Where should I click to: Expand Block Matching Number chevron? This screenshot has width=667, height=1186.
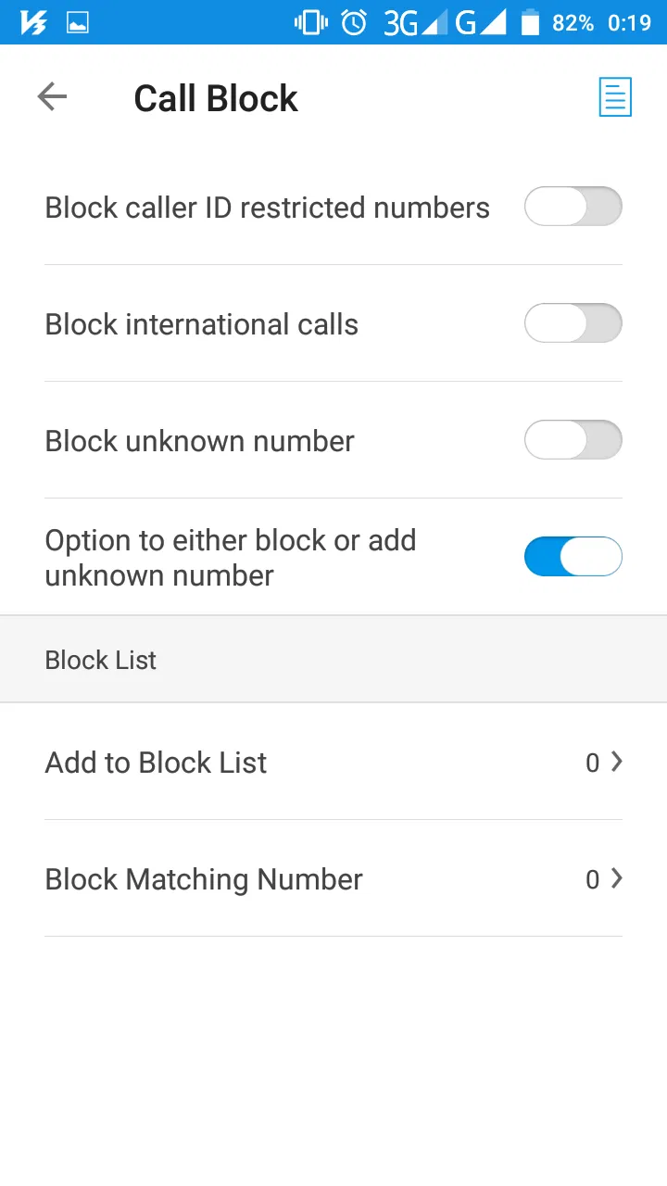click(617, 878)
